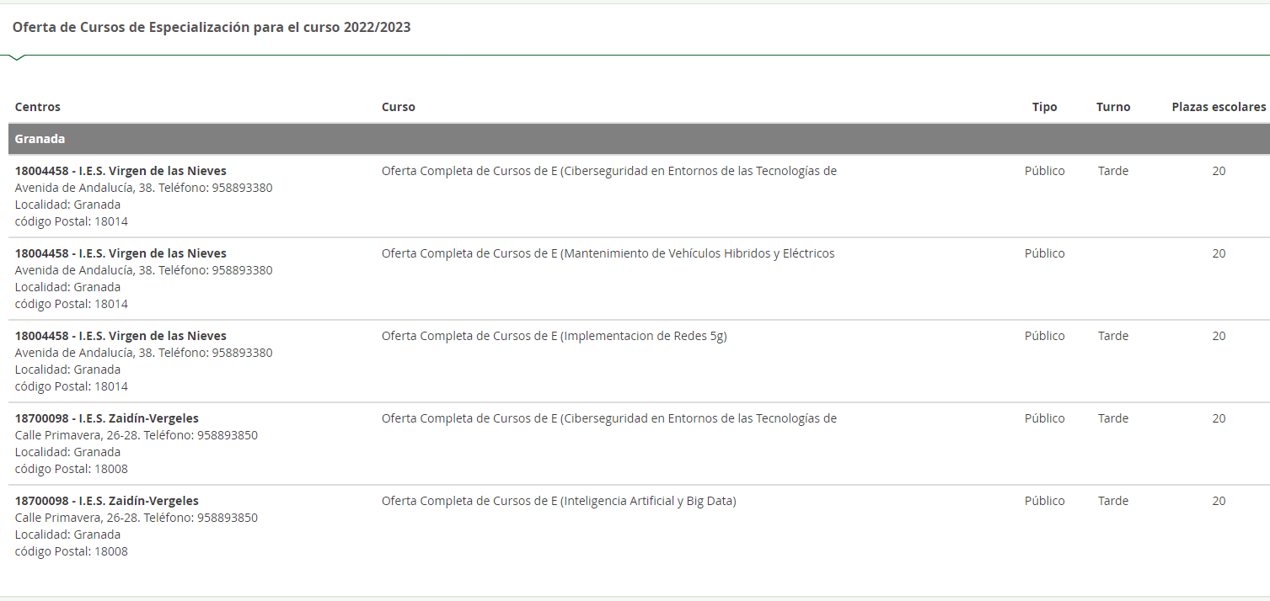Image resolution: width=1270 pixels, height=601 pixels.
Task: Click the Centros column header
Action: 38,107
